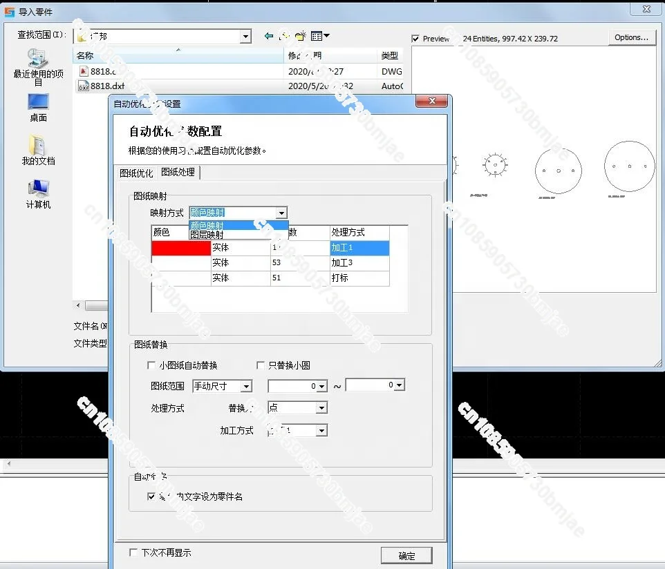665x569 pixels.
Task: Click the entity count cell 51
Action: pyautogui.click(x=300, y=278)
